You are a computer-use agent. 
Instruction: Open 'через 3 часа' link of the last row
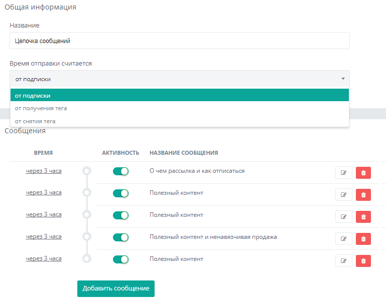pyautogui.click(x=44, y=258)
